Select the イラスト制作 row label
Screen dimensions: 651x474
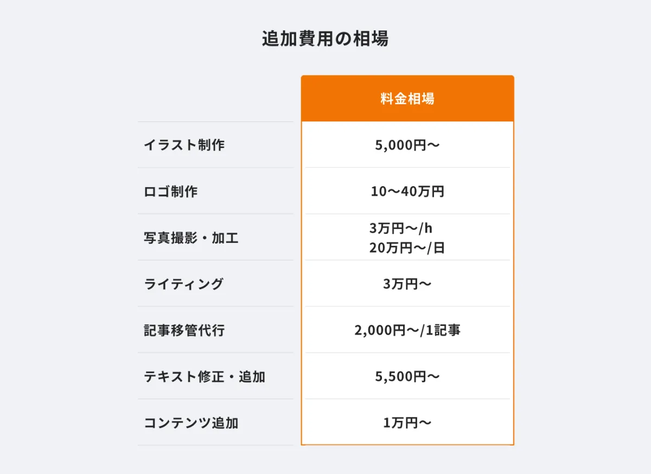click(x=184, y=145)
